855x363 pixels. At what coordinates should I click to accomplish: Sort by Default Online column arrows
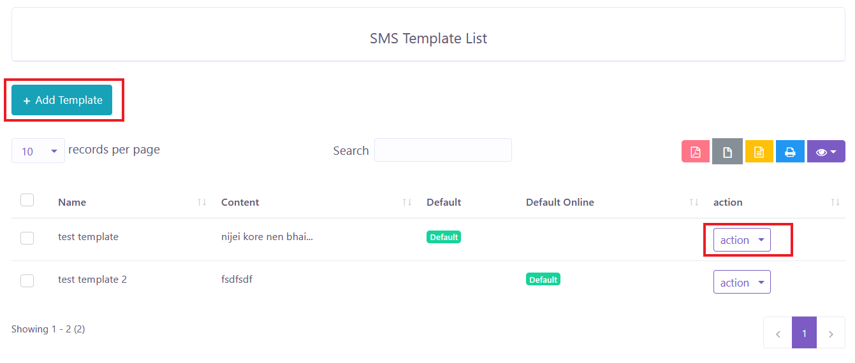point(694,203)
